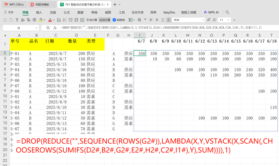Screen dimensions: 279x166
Task: Open the 数据 data tab
Action: (x=80, y=12)
